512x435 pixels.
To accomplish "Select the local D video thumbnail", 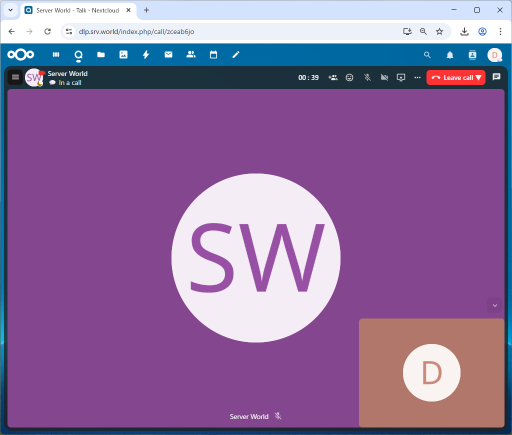I will (x=431, y=373).
